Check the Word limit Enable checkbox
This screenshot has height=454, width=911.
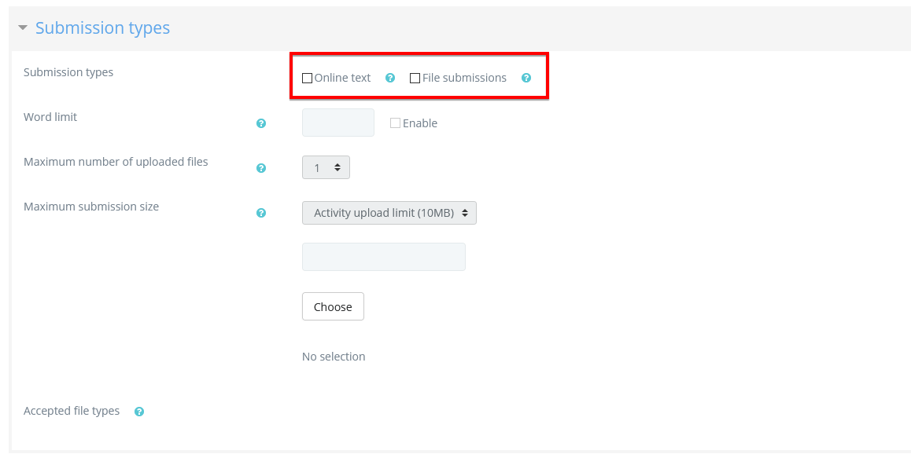(x=396, y=123)
